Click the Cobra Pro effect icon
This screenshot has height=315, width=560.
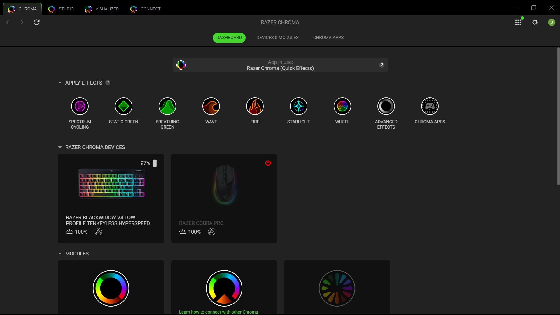pyautogui.click(x=211, y=232)
